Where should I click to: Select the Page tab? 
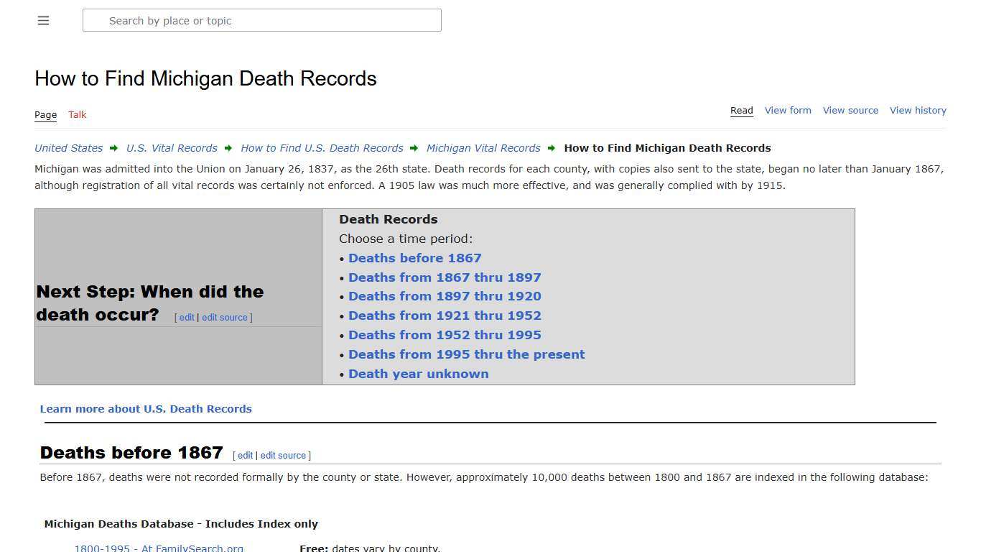(x=45, y=114)
